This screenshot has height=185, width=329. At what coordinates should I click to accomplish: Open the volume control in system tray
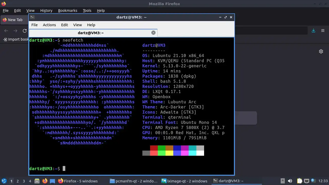(290, 181)
